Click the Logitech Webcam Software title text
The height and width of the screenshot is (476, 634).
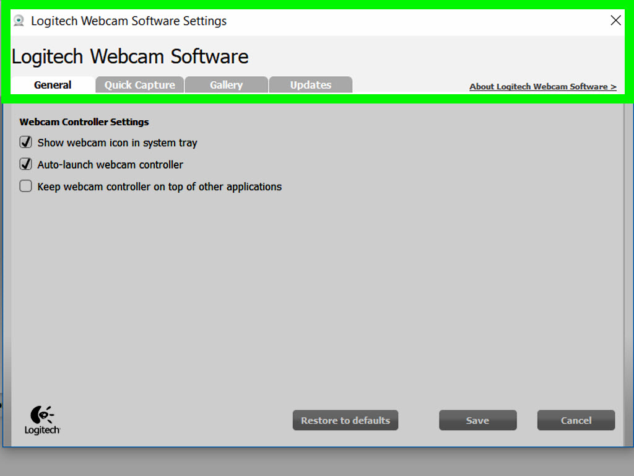129,56
